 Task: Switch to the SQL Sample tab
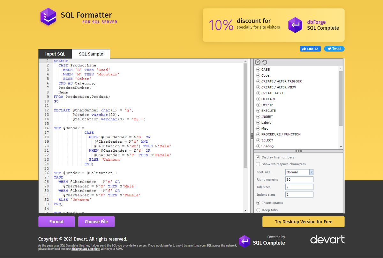[91, 54]
